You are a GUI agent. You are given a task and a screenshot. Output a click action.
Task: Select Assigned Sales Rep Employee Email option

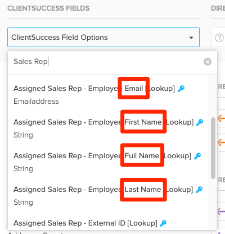(x=109, y=95)
